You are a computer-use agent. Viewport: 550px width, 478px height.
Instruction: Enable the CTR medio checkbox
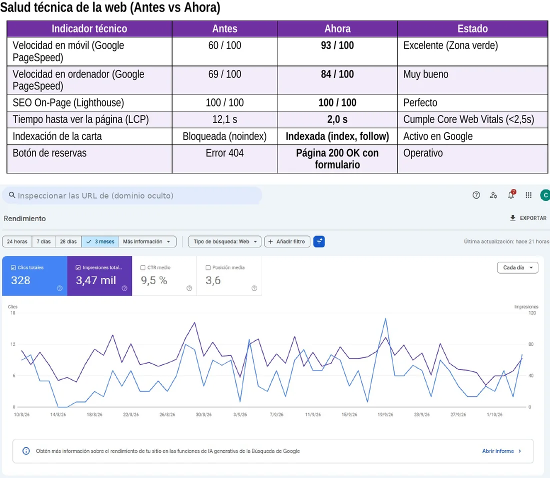pos(143,267)
